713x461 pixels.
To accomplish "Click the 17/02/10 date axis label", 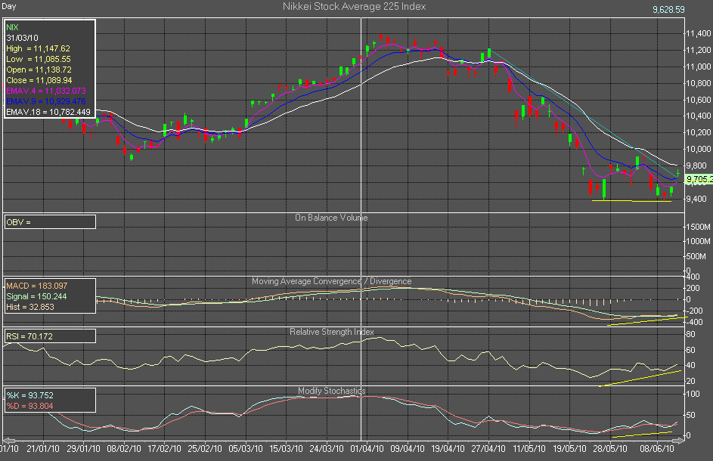I will [x=165, y=449].
